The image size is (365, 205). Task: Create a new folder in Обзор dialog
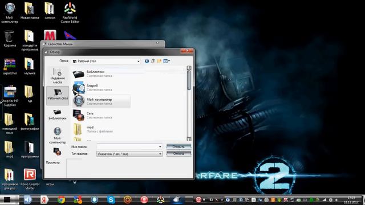click(x=159, y=61)
